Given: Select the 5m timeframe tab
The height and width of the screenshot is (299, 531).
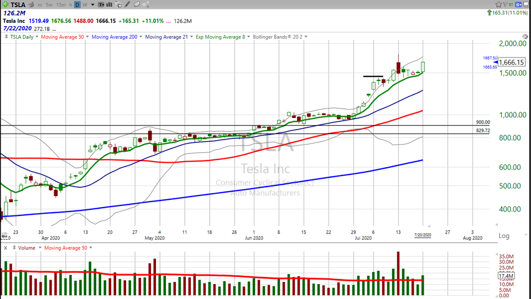Looking at the screenshot, I should point(49,4).
